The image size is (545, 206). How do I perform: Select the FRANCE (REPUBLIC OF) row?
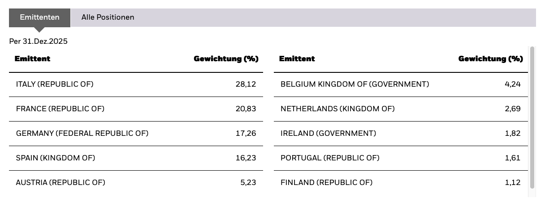(60, 109)
